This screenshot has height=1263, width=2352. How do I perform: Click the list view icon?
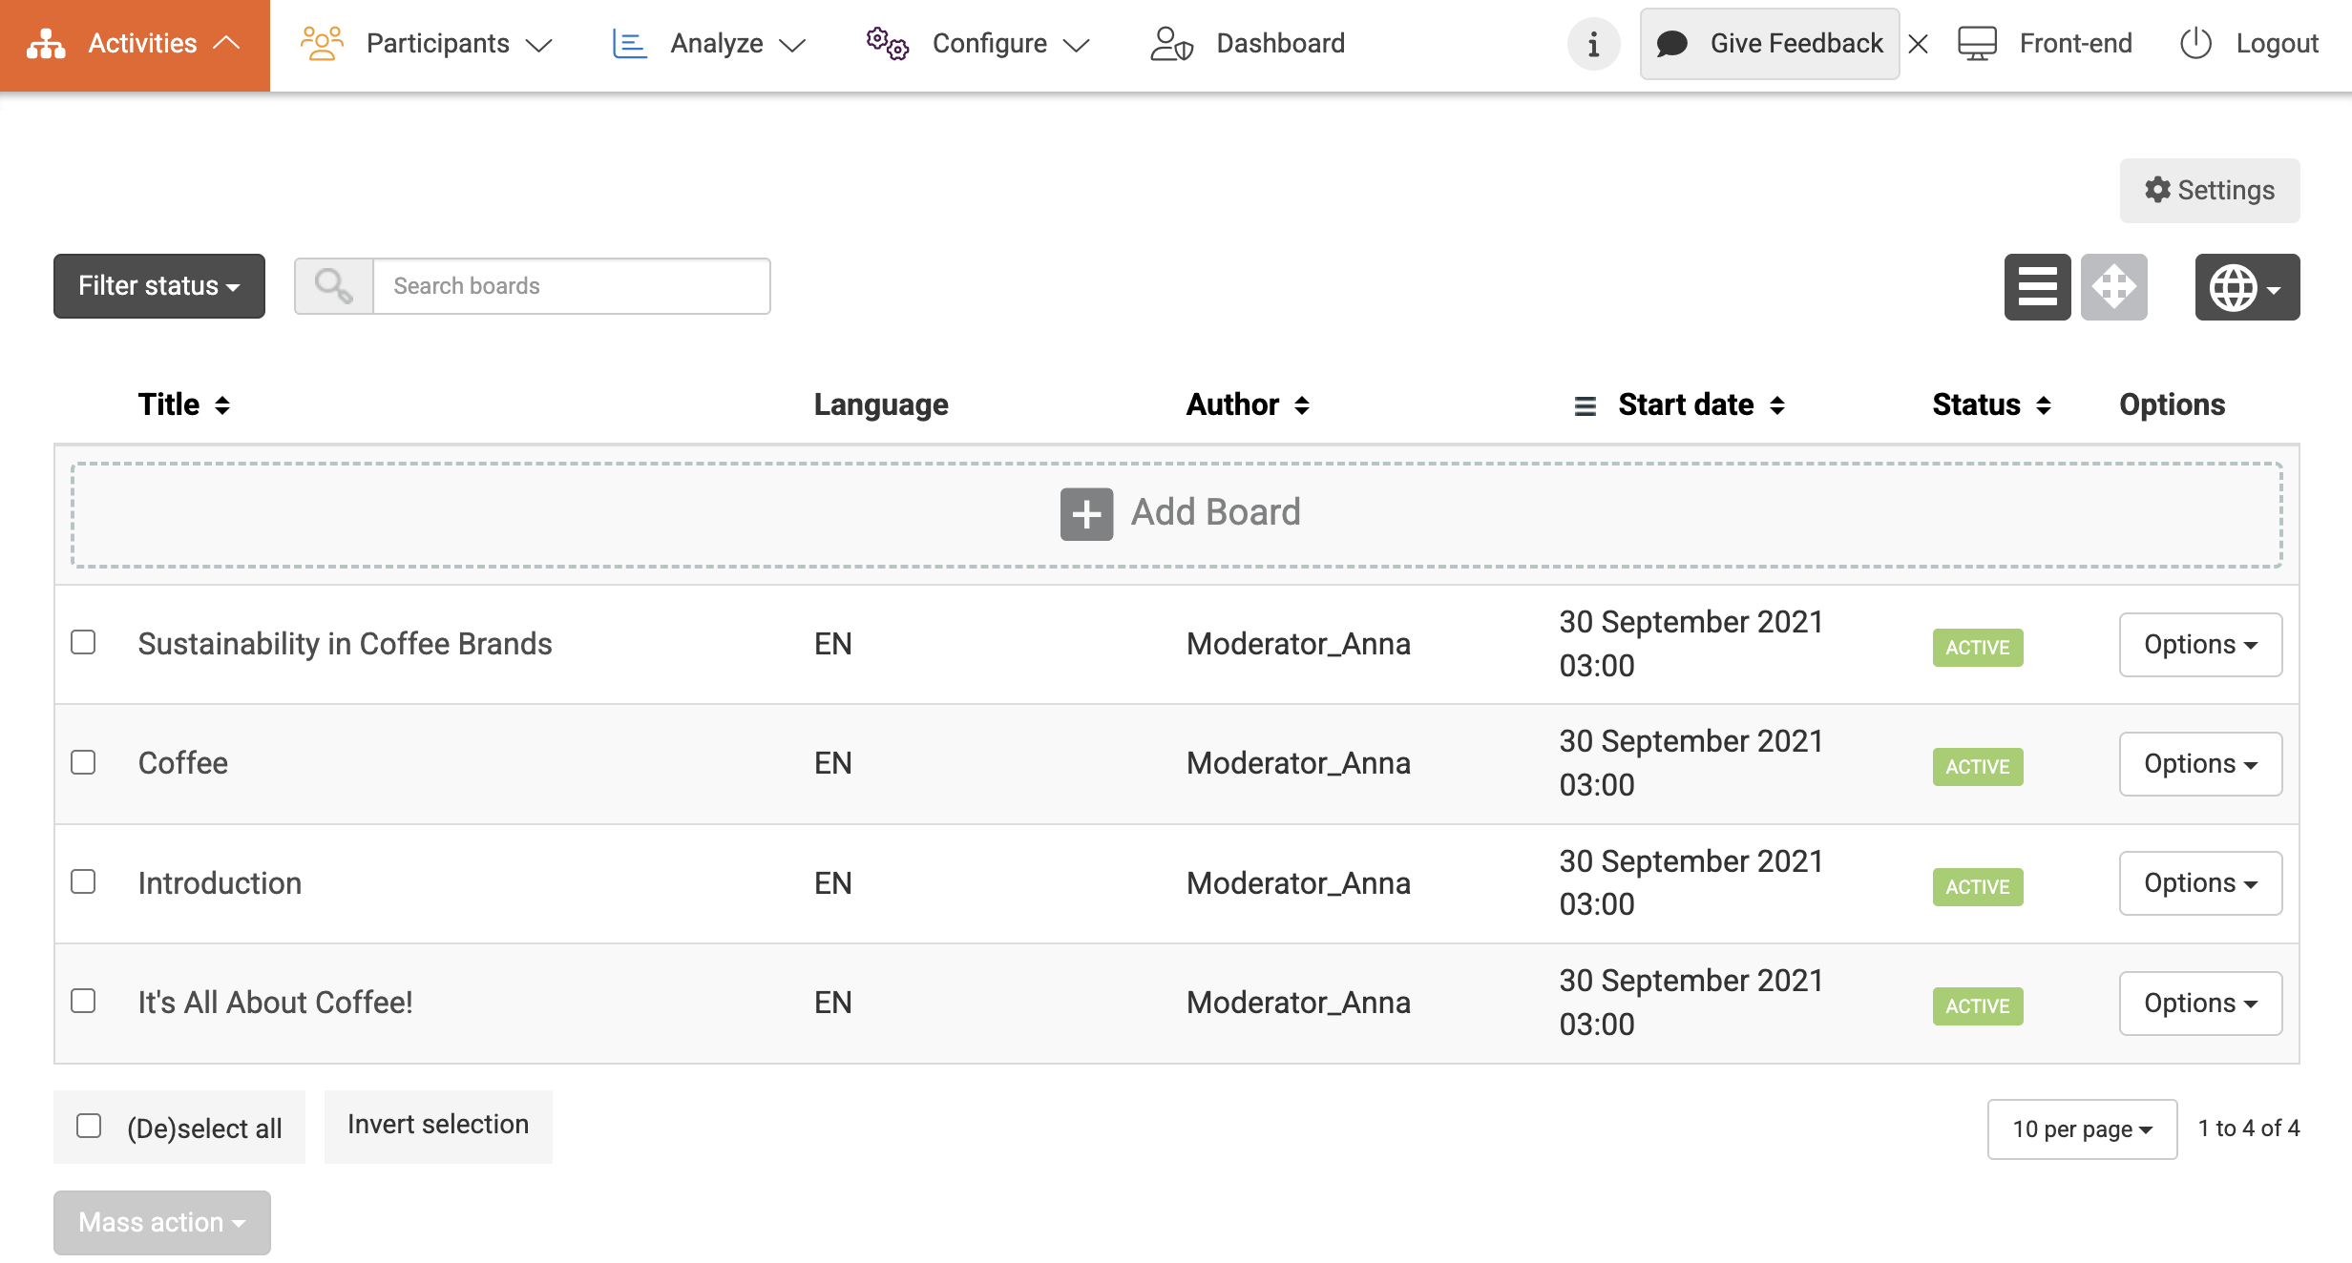2037,286
